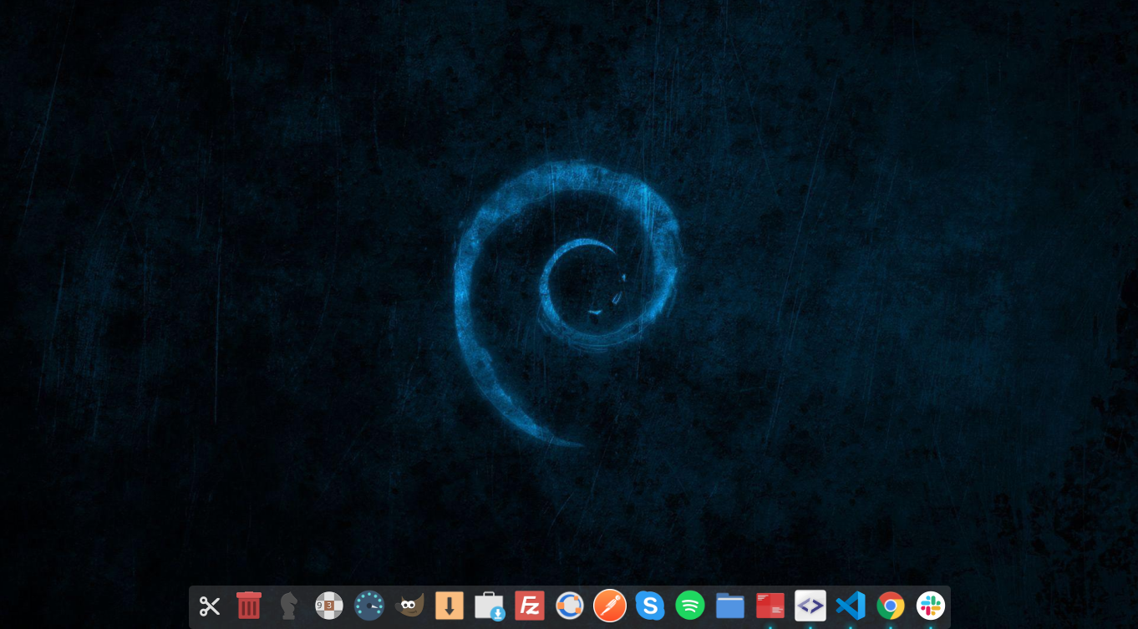Open Postman from the dock
This screenshot has height=629, width=1138.
610,606
